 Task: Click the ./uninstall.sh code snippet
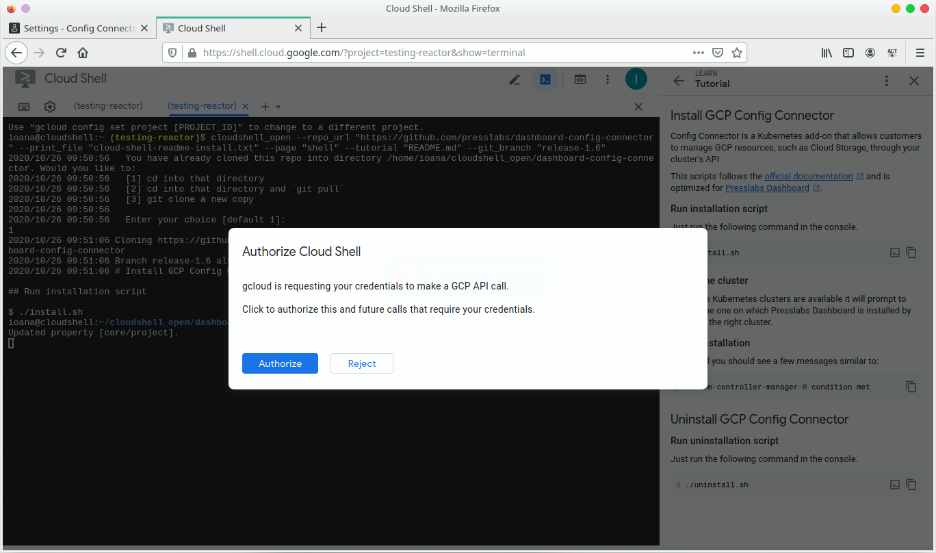pos(716,485)
